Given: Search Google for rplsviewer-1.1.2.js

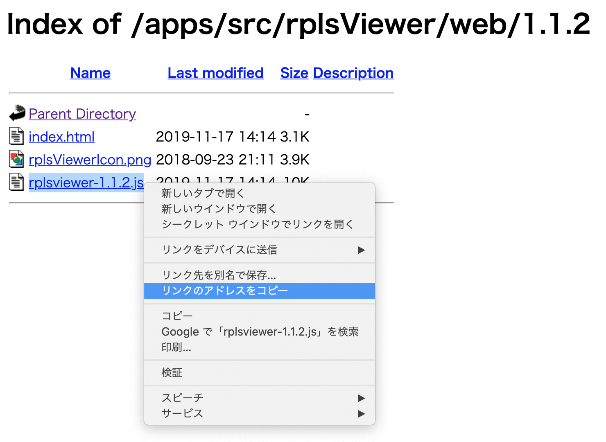Looking at the screenshot, I should pos(260,331).
